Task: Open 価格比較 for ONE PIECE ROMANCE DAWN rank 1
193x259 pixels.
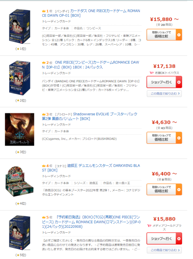Action: [164, 35]
